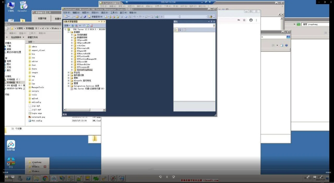Expand the 安全性 folder node

pos(69,73)
